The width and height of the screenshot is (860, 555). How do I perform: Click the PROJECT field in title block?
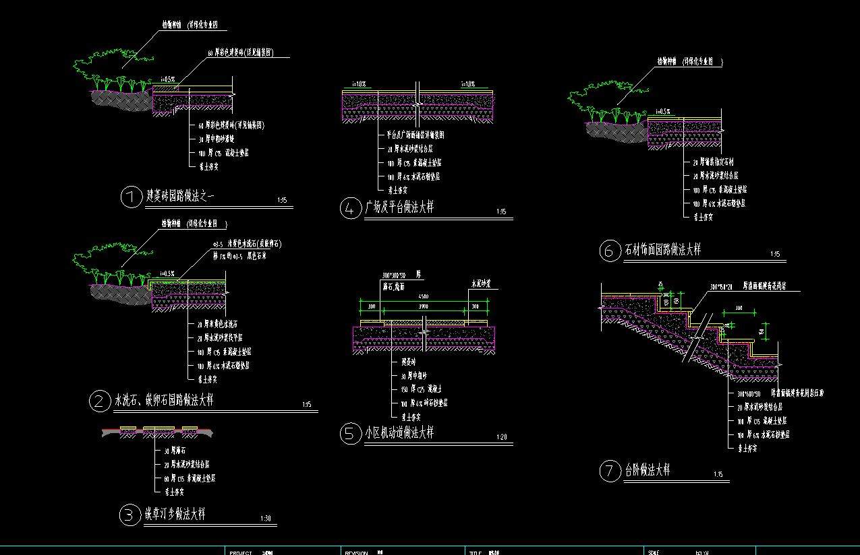pyautogui.click(x=241, y=552)
